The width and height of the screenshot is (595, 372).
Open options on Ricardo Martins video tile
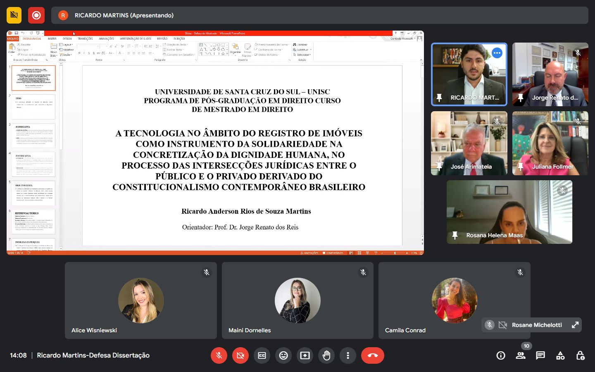[x=497, y=53]
